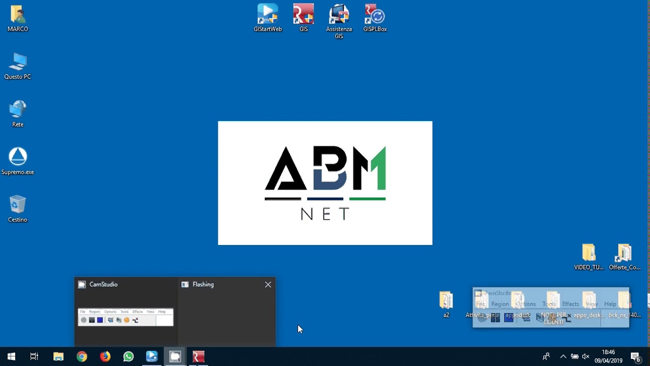Select the Questo PC desktop icon

[x=18, y=66]
